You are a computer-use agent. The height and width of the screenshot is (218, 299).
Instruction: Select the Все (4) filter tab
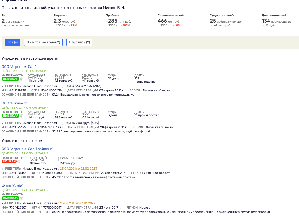coord(12,42)
